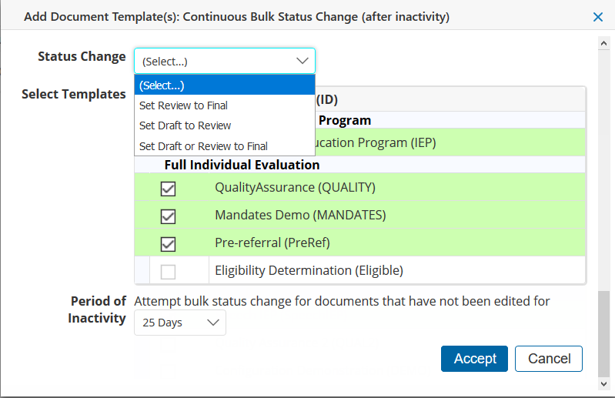This screenshot has width=615, height=398.
Task: Click the Eligibility Determination (Eligible) template name
Action: (309, 270)
